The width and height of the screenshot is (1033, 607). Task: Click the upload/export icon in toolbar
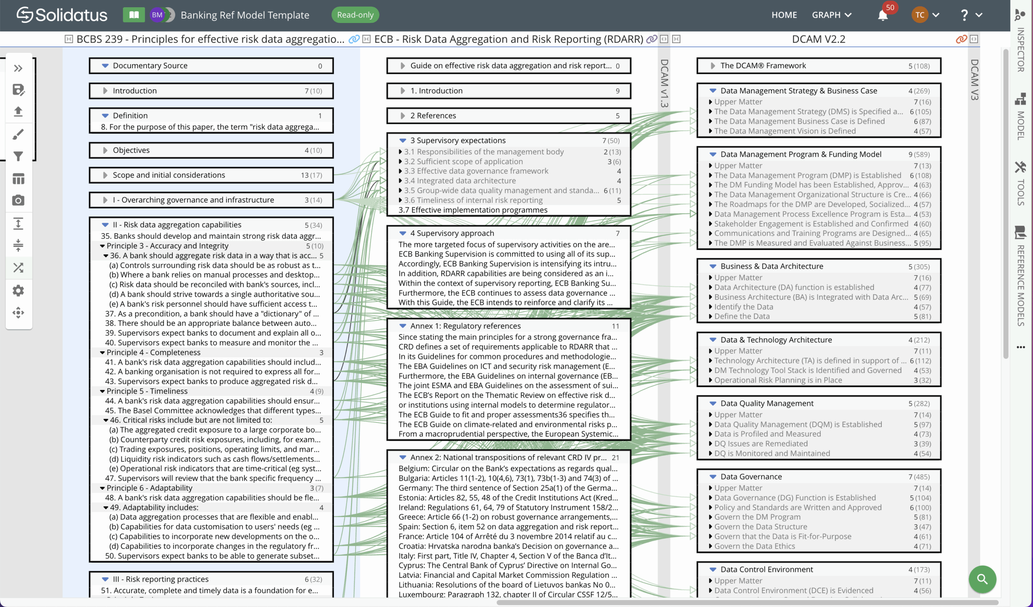coord(18,111)
